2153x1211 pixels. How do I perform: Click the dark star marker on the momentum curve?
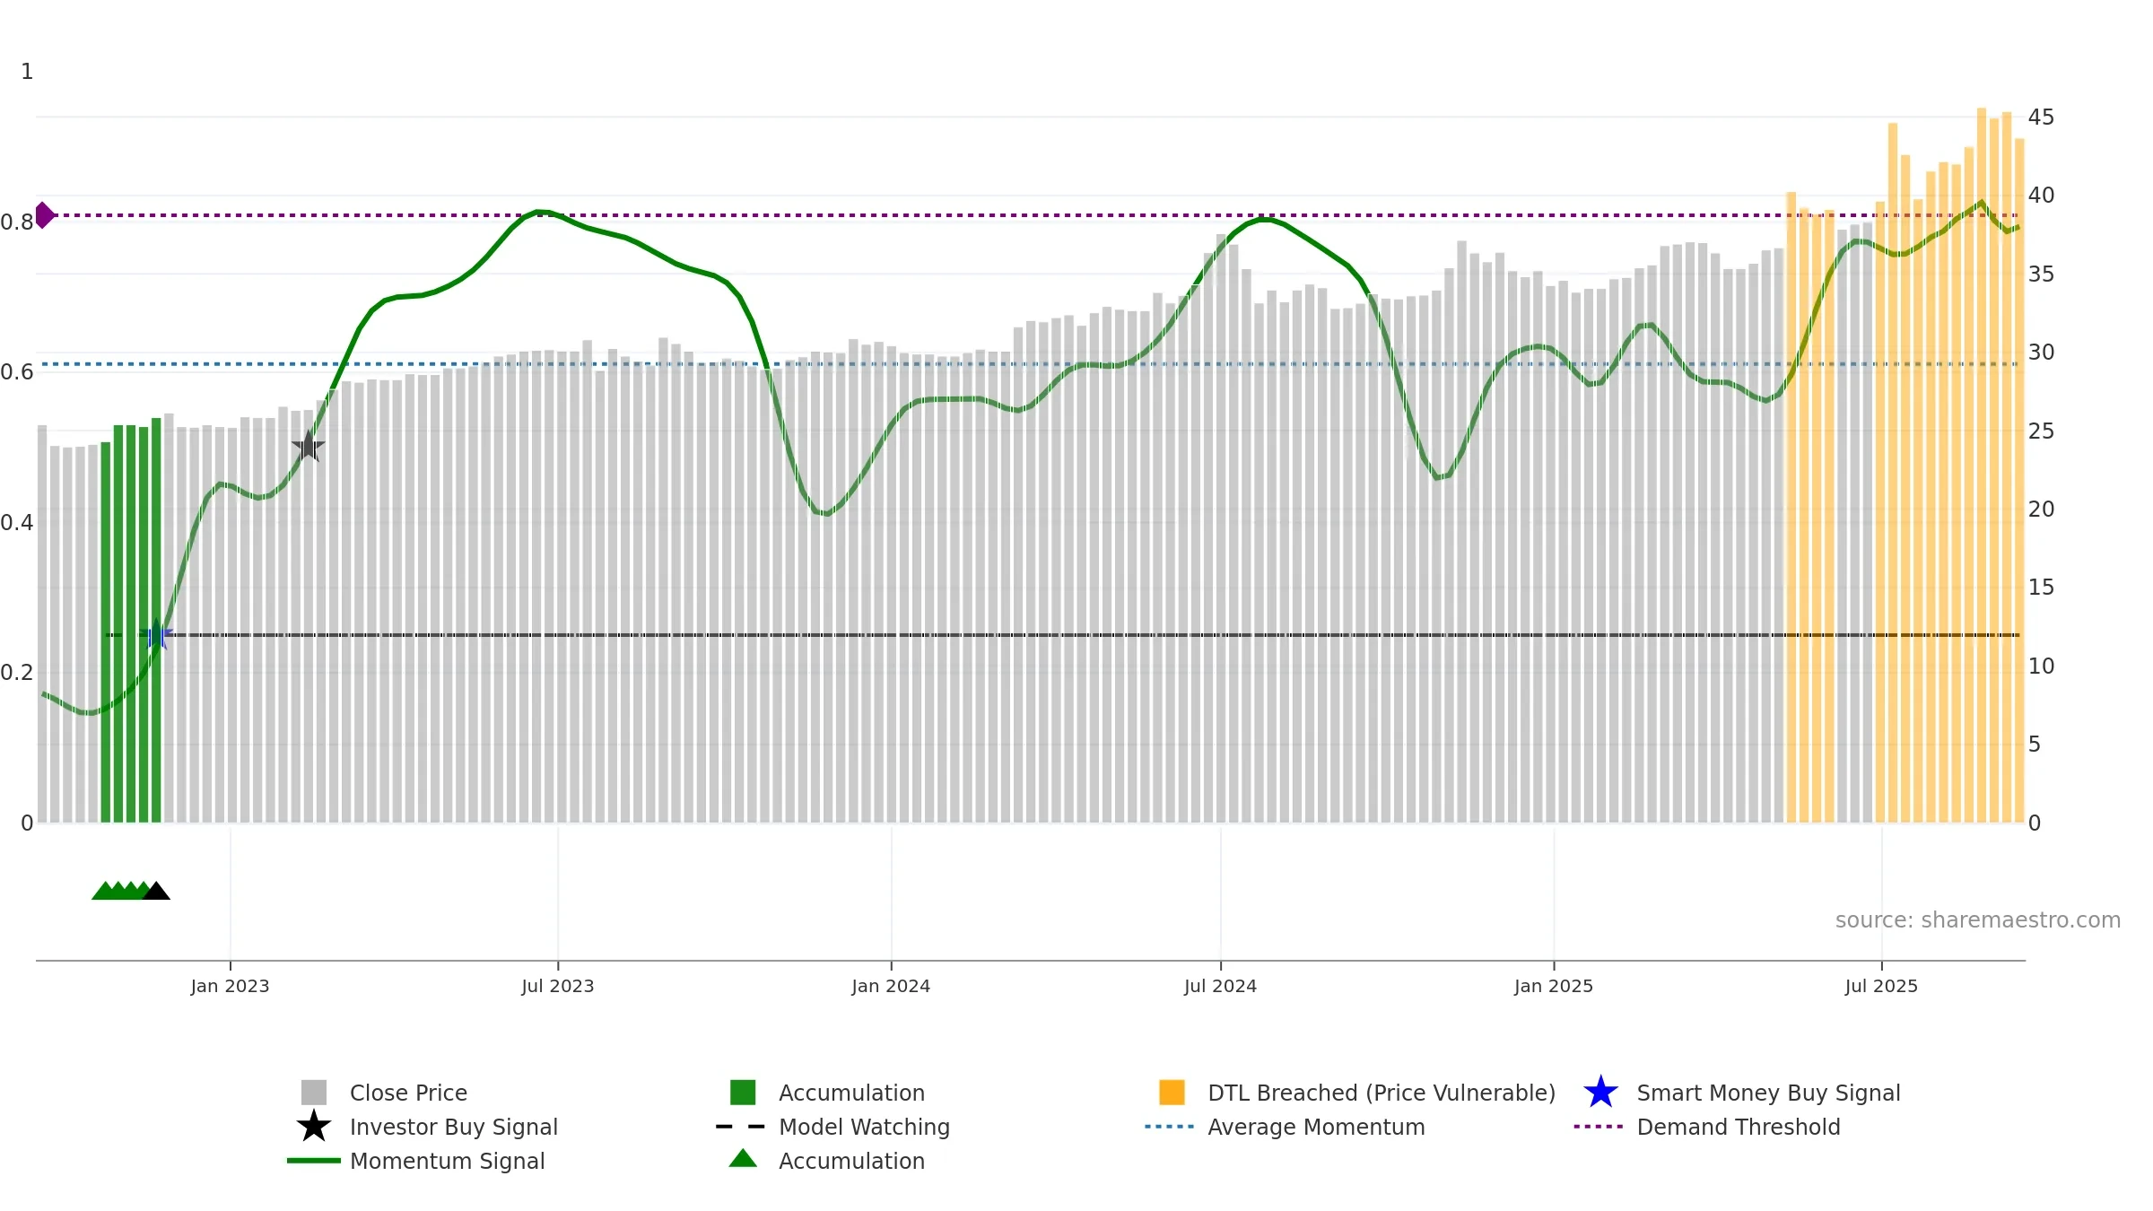(x=309, y=446)
